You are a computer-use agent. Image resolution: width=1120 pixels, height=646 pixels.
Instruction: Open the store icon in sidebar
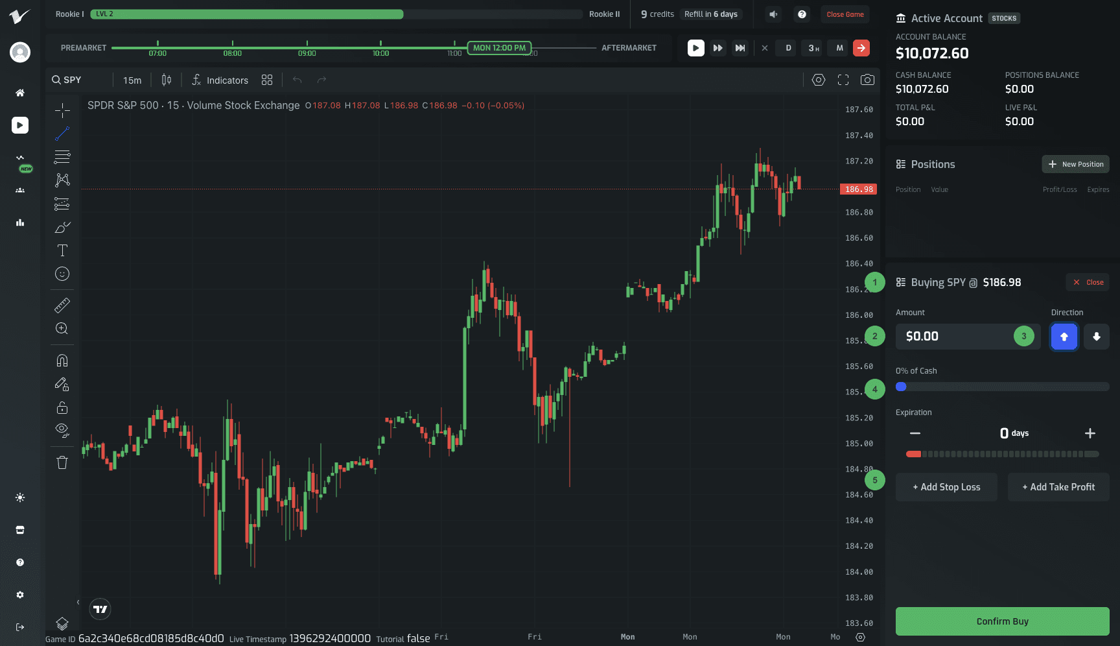point(20,530)
